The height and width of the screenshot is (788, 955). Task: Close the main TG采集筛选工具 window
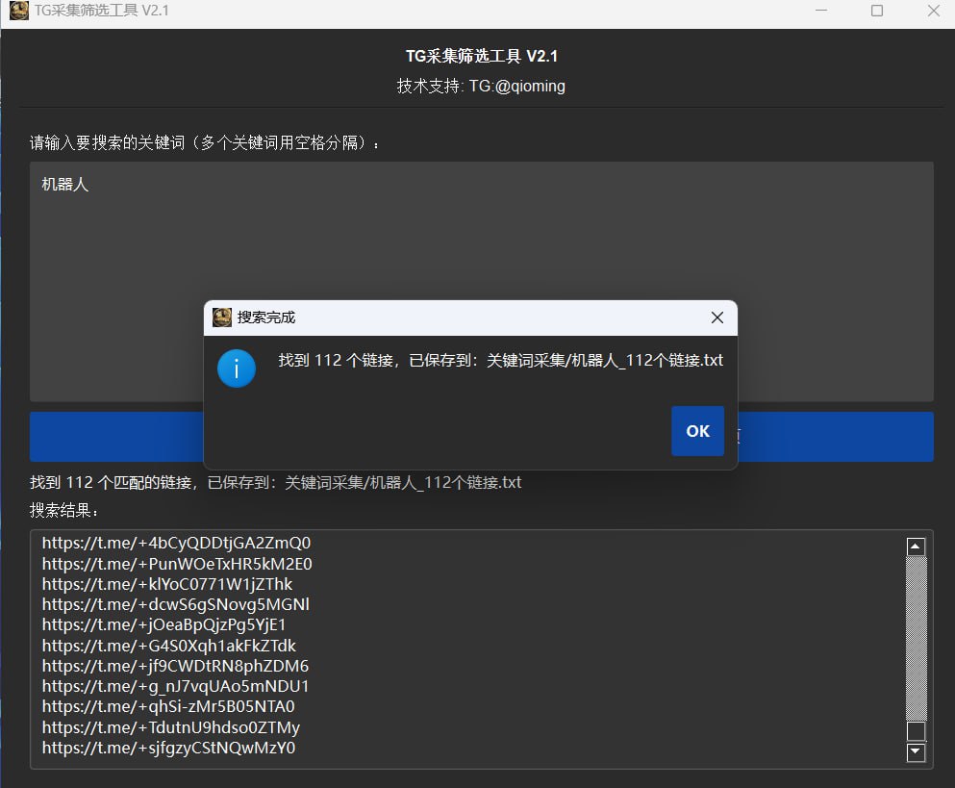[x=933, y=11]
